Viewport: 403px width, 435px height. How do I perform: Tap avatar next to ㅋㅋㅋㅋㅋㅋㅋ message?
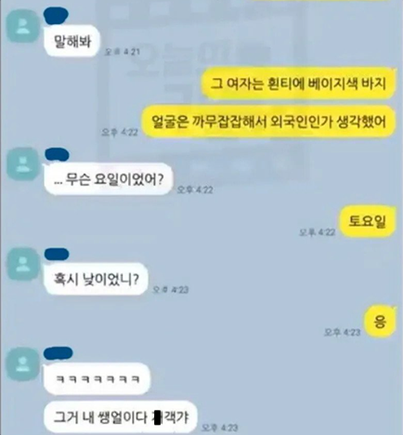[x=22, y=363]
